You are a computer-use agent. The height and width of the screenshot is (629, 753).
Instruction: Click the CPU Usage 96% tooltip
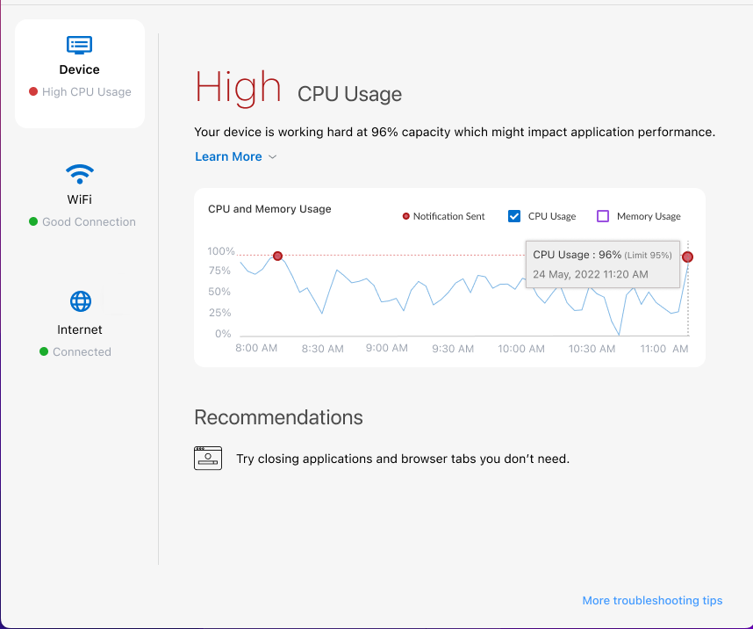[602, 264]
